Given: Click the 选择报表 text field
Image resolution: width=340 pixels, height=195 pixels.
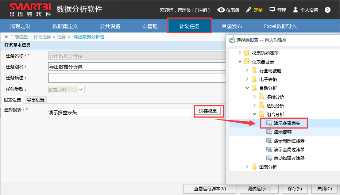Looking at the screenshot, I should [120, 112].
